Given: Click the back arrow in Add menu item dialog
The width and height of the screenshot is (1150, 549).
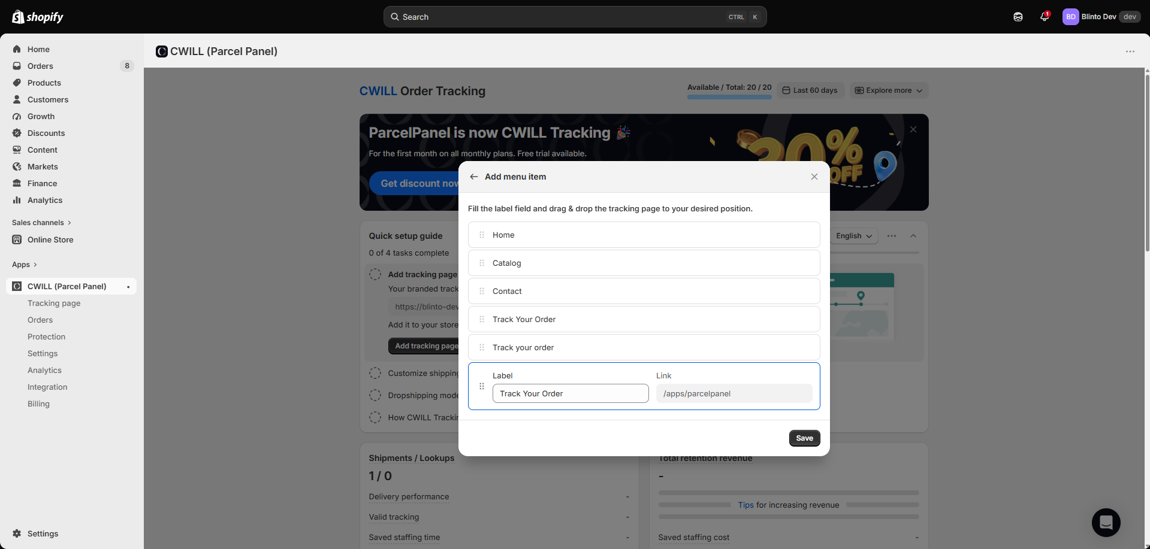Looking at the screenshot, I should pos(474,177).
